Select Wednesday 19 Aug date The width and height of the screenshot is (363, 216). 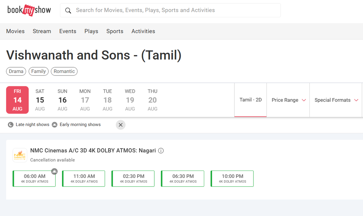point(130,100)
